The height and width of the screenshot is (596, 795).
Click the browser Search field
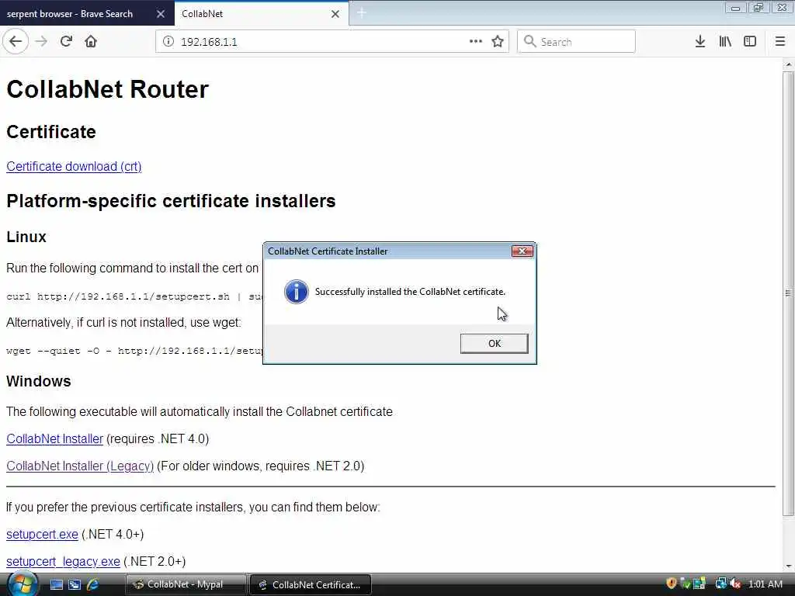coord(577,42)
